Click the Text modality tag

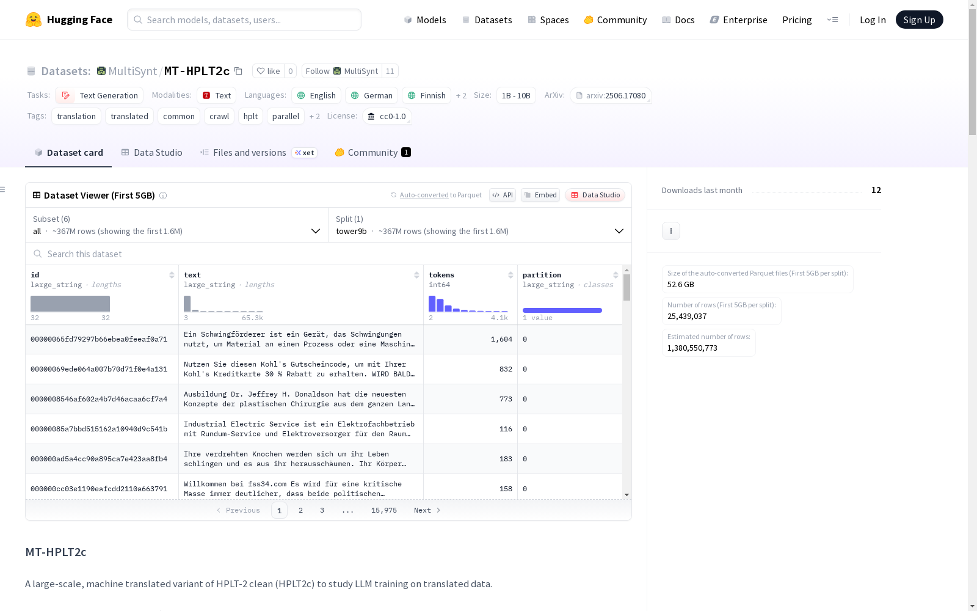click(x=217, y=95)
